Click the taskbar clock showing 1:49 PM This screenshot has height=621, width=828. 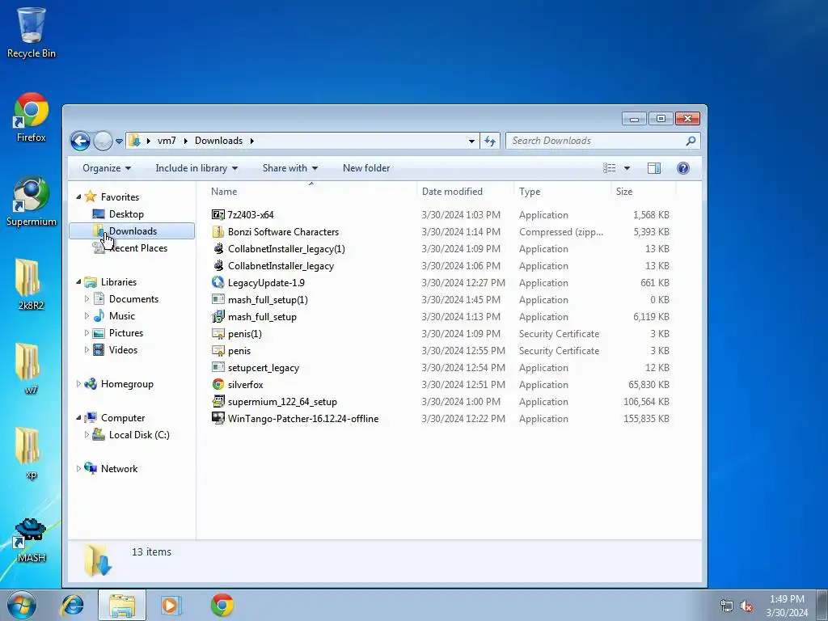(787, 606)
